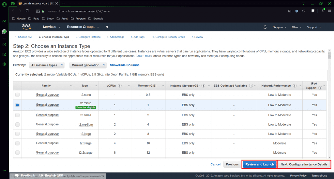Screen dimensions: 334x179
Task: Click the Show/Hide Columns link
Action: point(125,65)
